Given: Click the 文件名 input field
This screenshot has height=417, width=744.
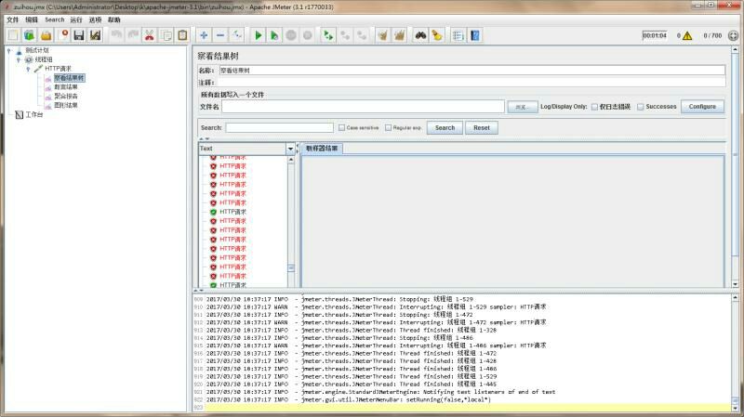Looking at the screenshot, I should [x=363, y=107].
